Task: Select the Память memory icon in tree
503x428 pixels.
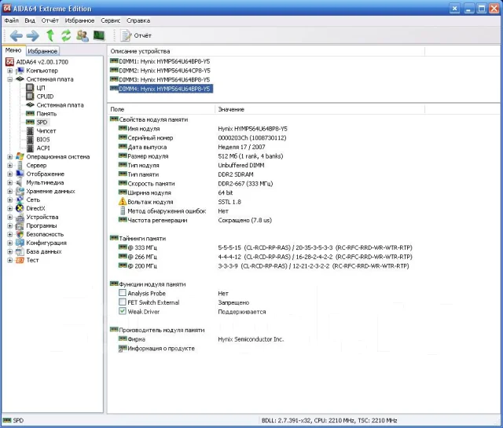Action: click(x=30, y=114)
